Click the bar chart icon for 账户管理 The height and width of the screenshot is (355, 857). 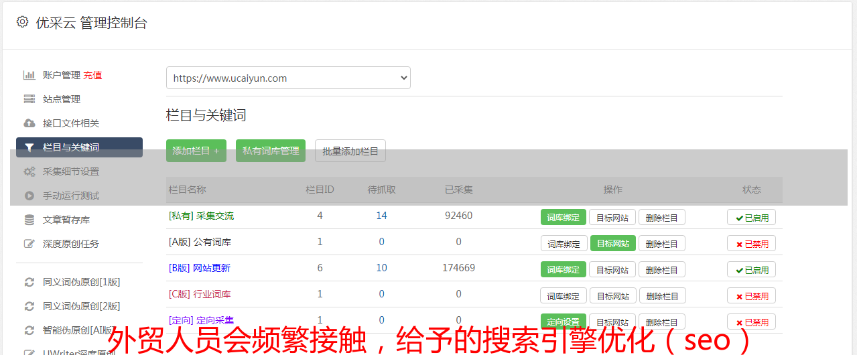point(29,75)
